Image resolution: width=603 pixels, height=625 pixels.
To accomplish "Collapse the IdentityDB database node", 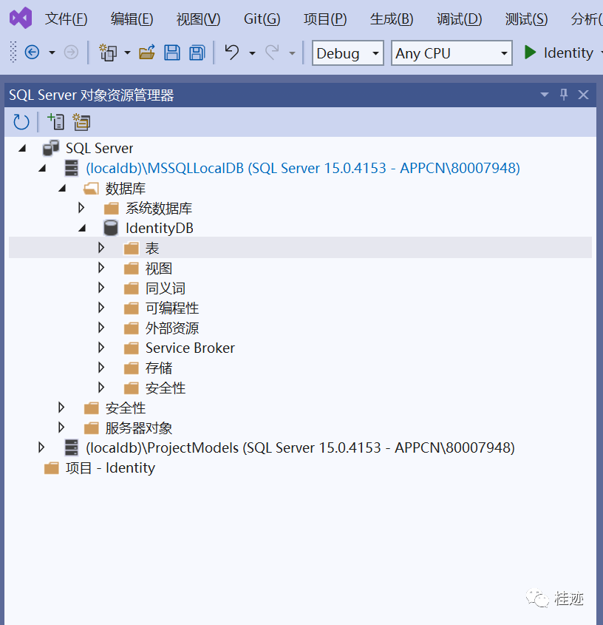I will [83, 228].
